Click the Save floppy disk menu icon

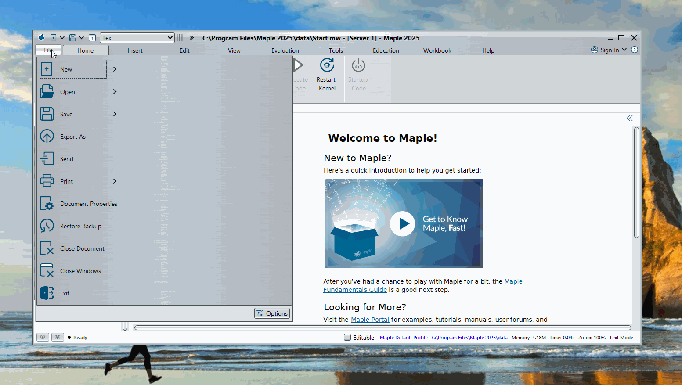click(47, 114)
